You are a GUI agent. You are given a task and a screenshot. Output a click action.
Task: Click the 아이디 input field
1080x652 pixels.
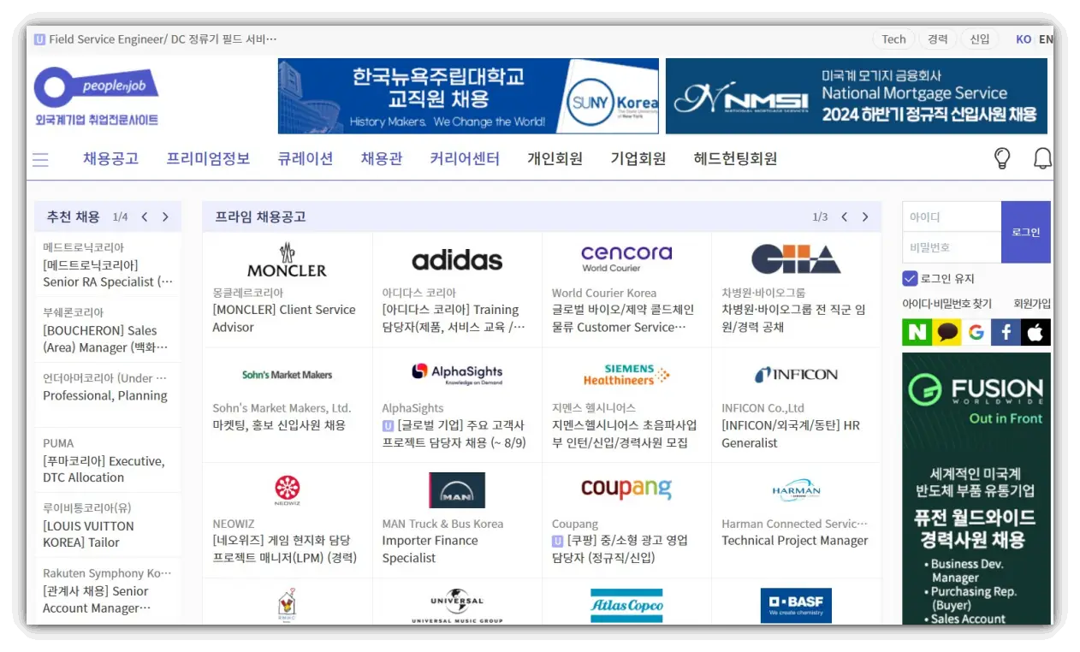click(x=952, y=216)
